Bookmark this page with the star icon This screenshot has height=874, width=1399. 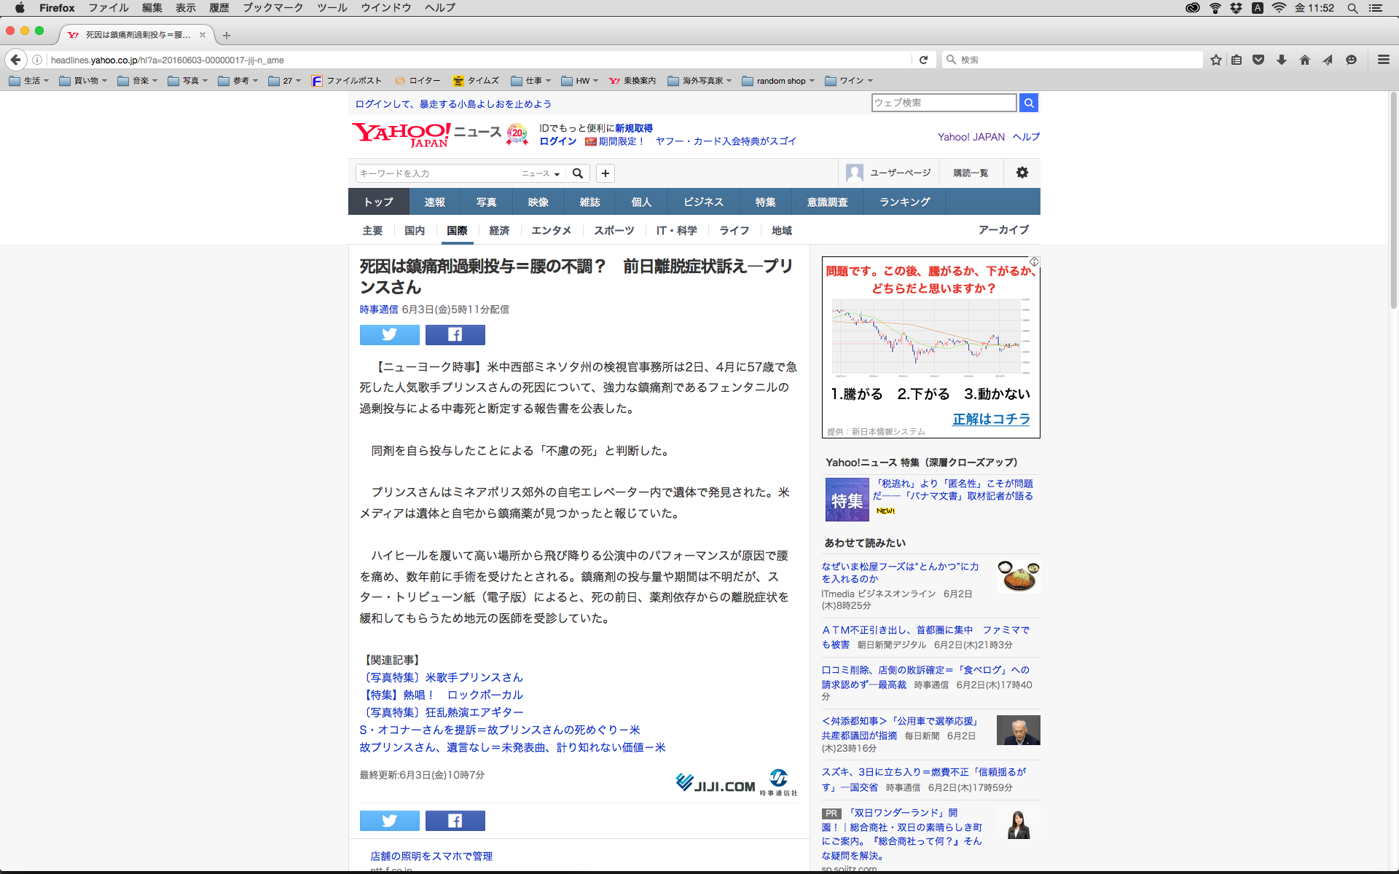coord(1215,60)
